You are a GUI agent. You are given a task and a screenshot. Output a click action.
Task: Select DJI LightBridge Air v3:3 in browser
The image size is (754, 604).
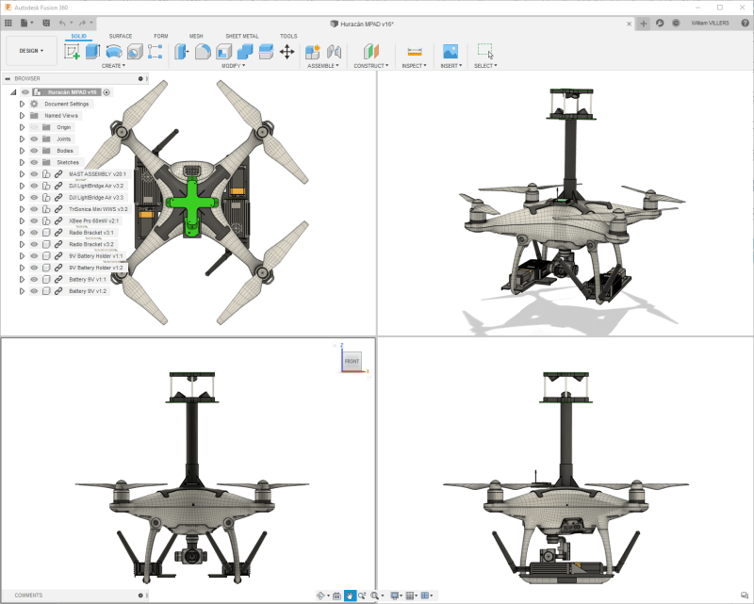point(96,198)
